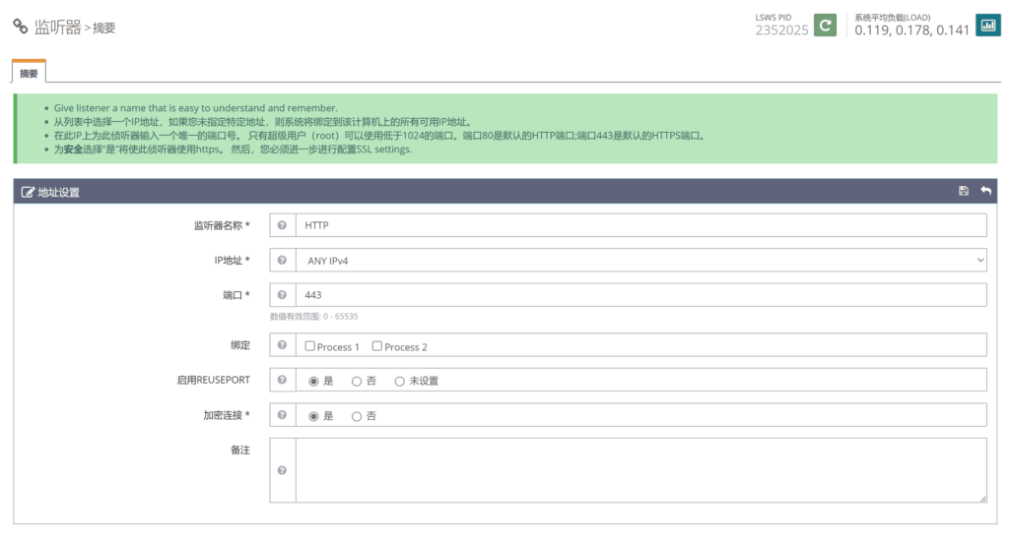Click help icon next to 备注
The height and width of the screenshot is (541, 1009).
point(283,471)
